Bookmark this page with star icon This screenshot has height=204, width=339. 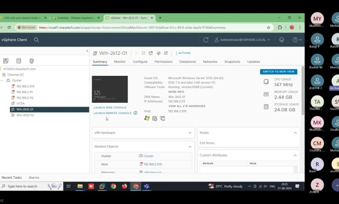[269, 27]
